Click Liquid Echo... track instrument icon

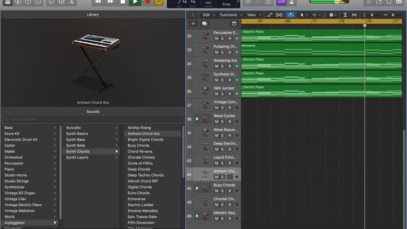tap(205, 160)
